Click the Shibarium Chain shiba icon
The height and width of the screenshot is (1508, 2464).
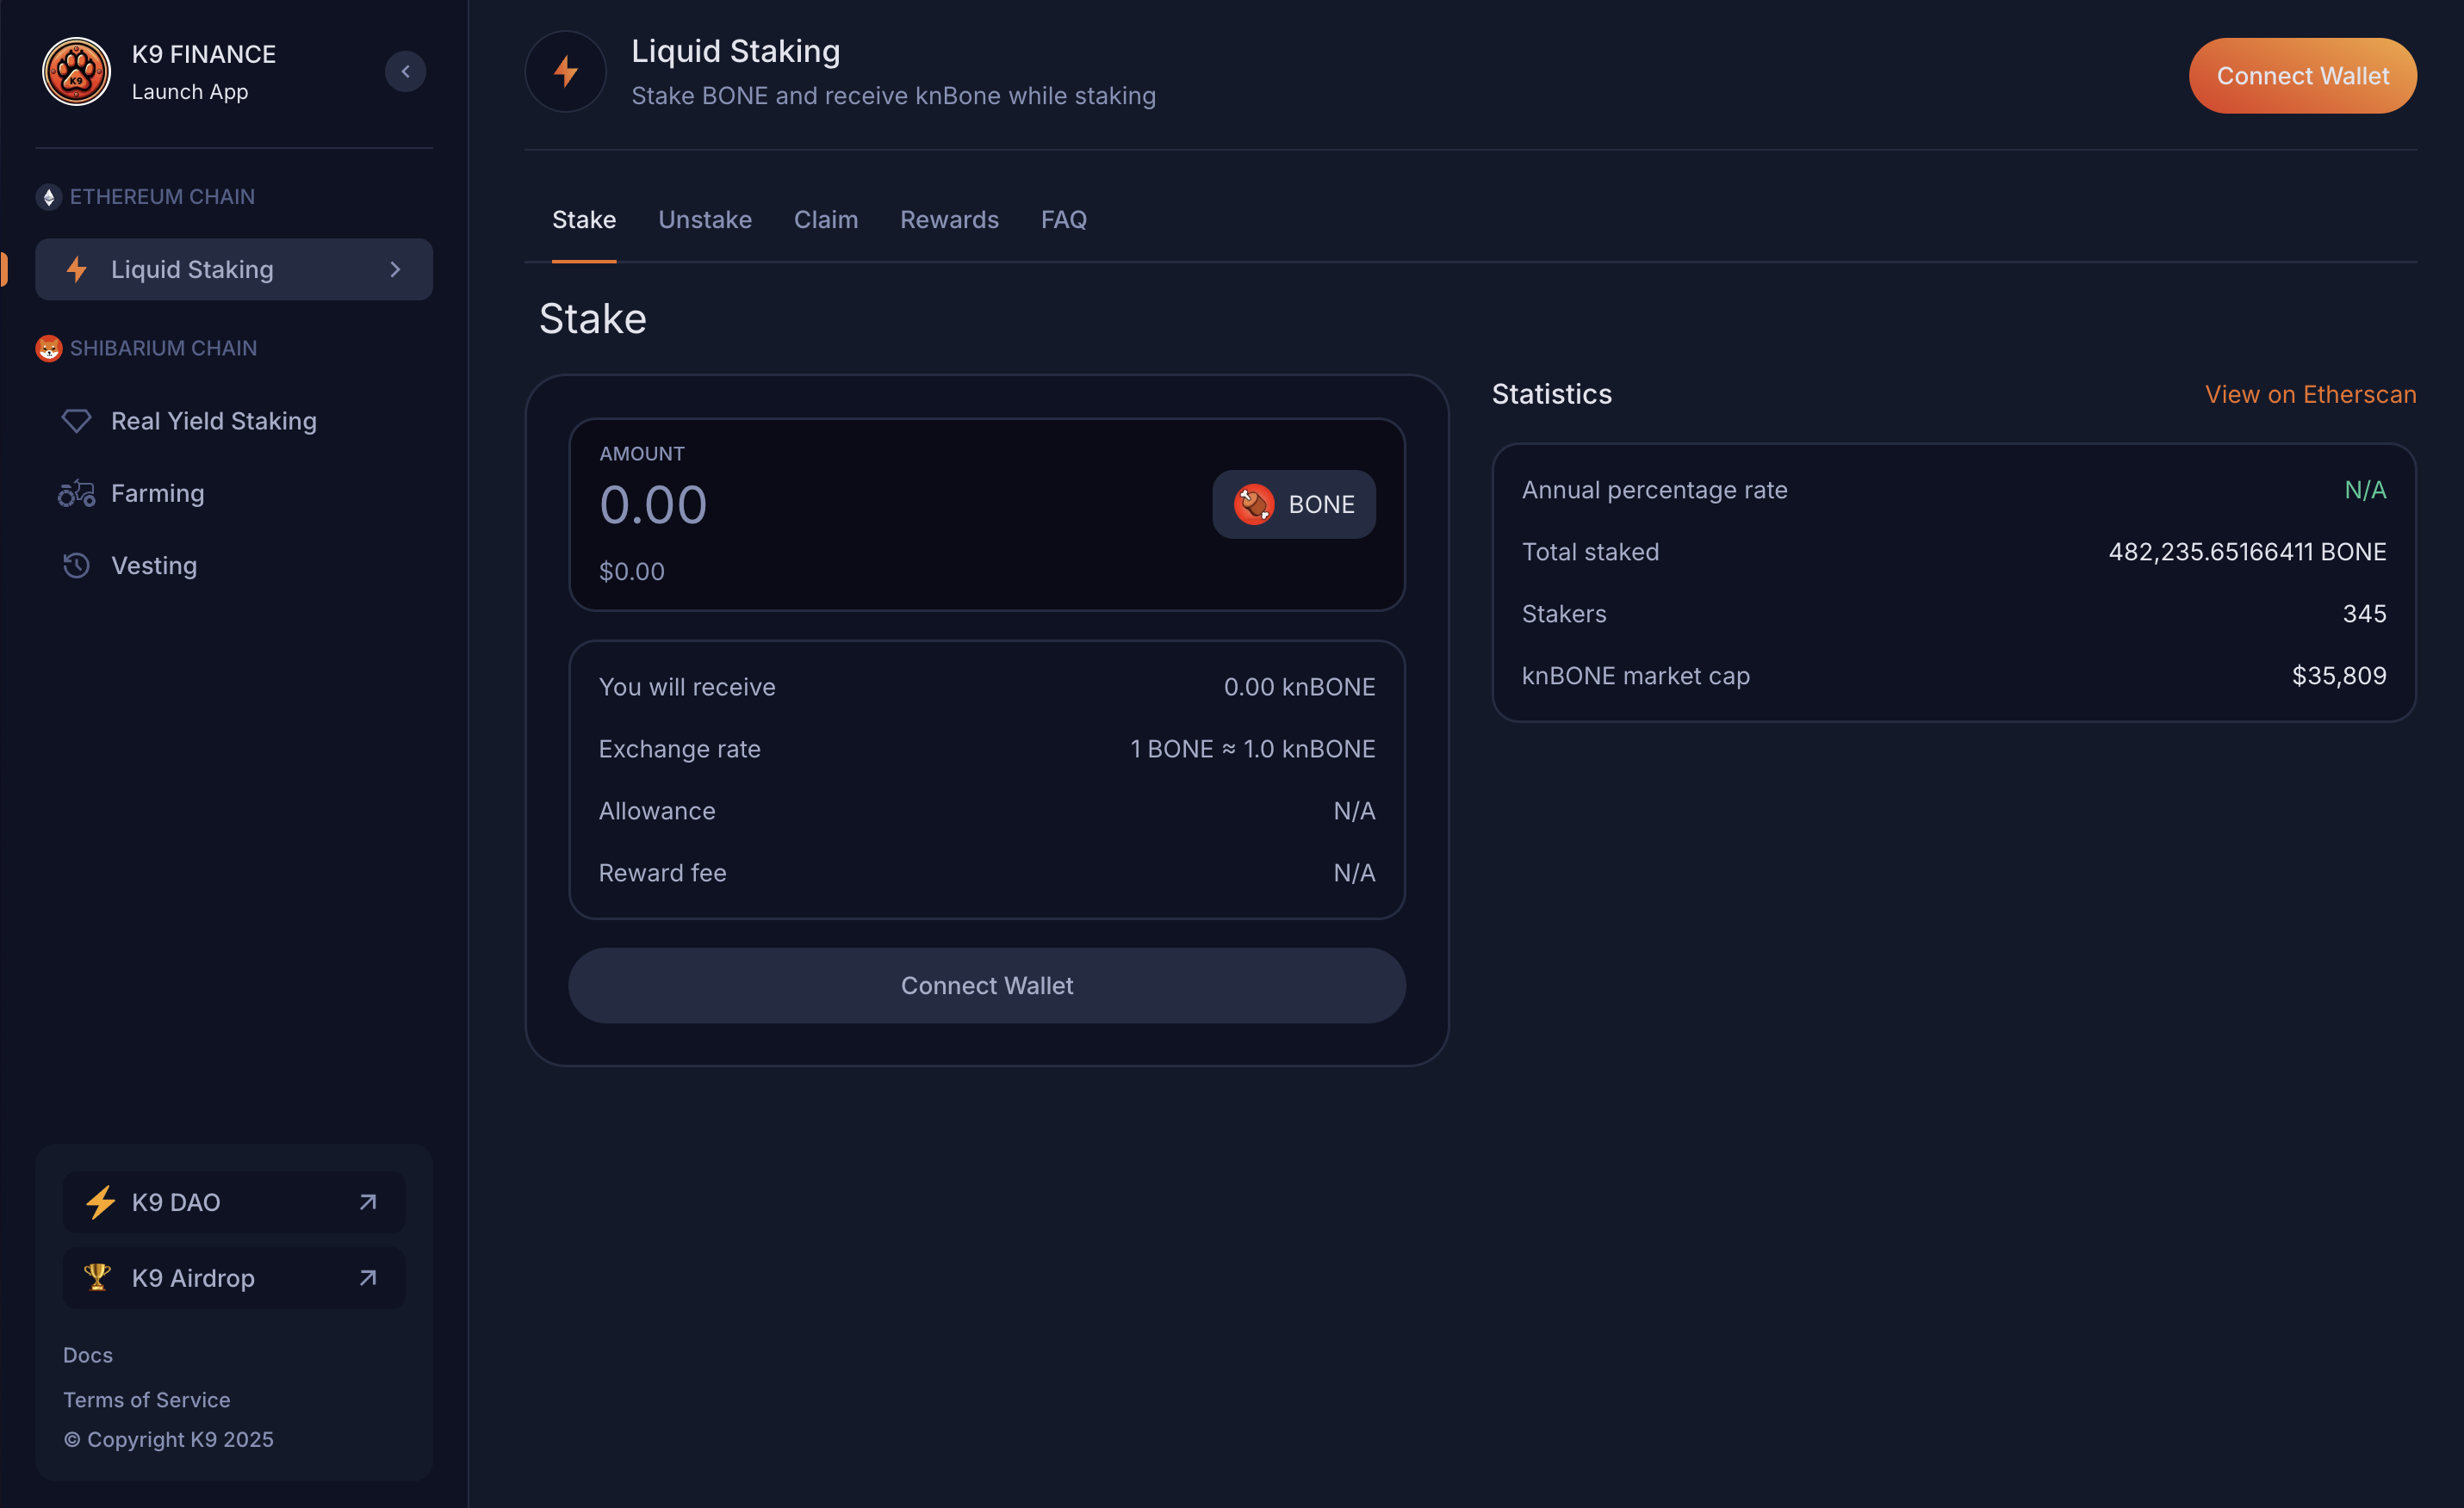pyautogui.click(x=48, y=348)
